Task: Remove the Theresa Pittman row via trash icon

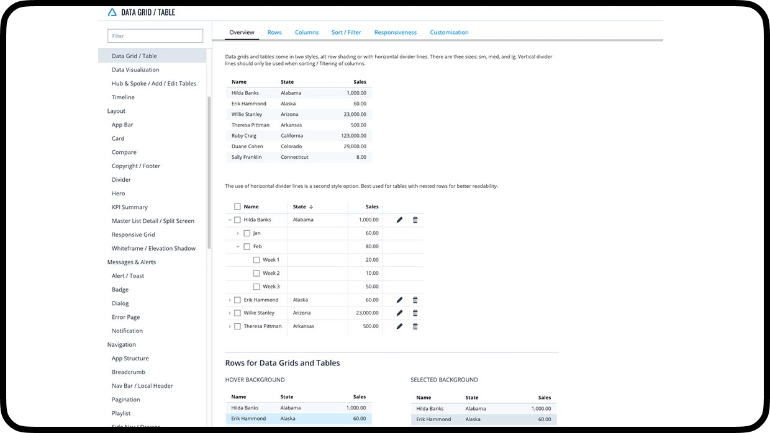Action: 415,326
